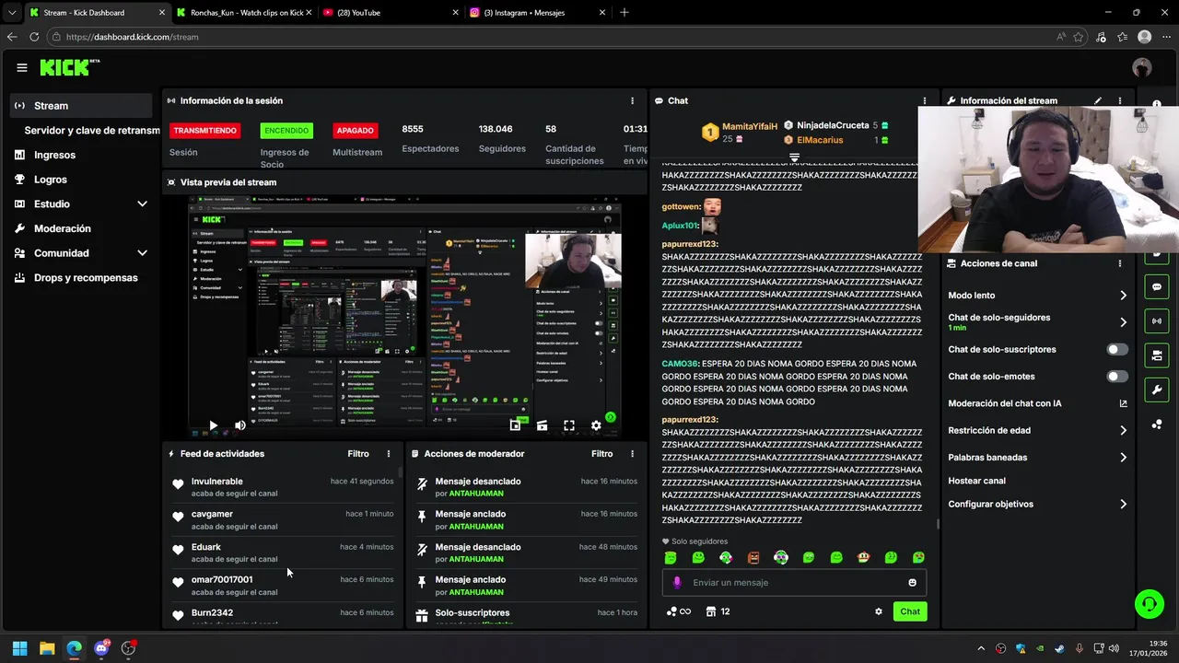Viewport: 1179px width, 663px height.
Task: Open File Explorer from the taskbar
Action: click(47, 648)
